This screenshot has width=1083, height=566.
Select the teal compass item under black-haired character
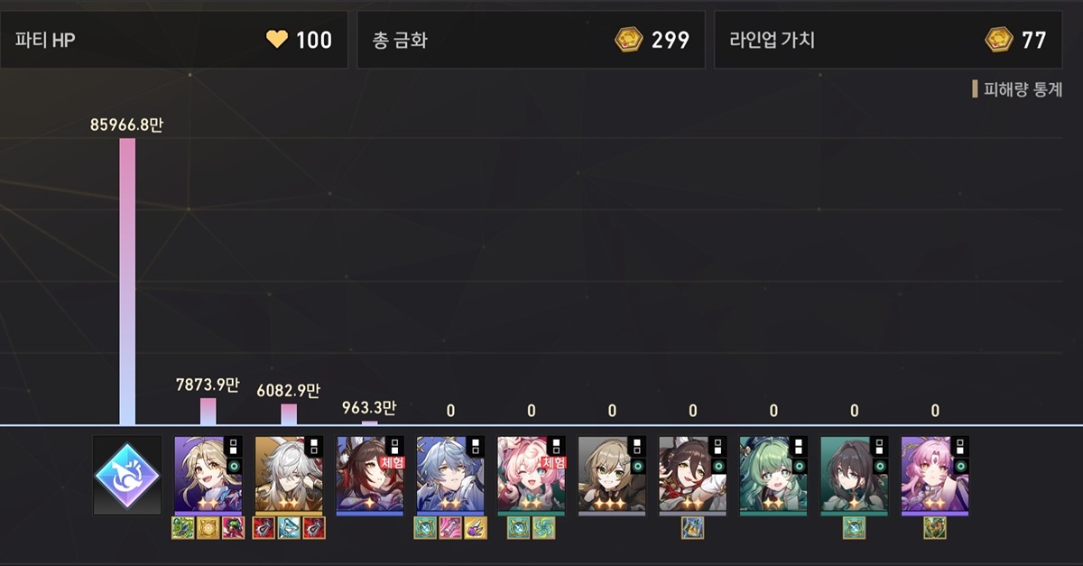point(854,528)
